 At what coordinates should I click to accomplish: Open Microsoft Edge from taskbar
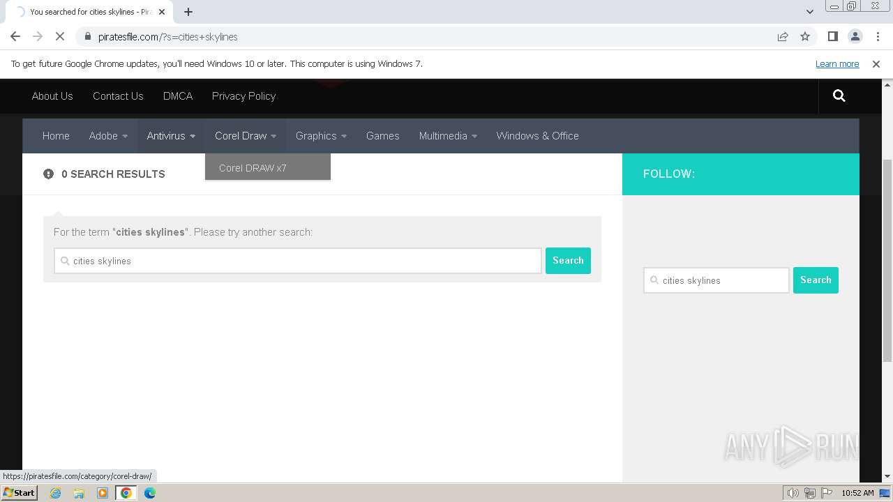150,493
